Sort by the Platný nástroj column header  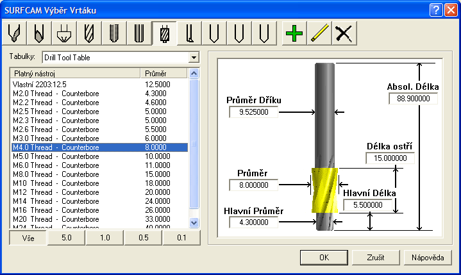pos(75,74)
